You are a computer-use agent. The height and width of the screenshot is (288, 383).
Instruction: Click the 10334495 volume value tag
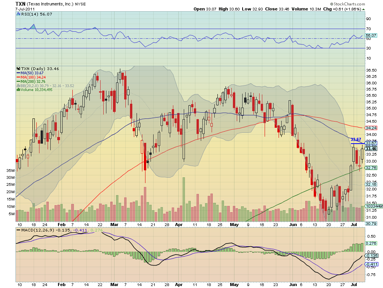point(374,206)
